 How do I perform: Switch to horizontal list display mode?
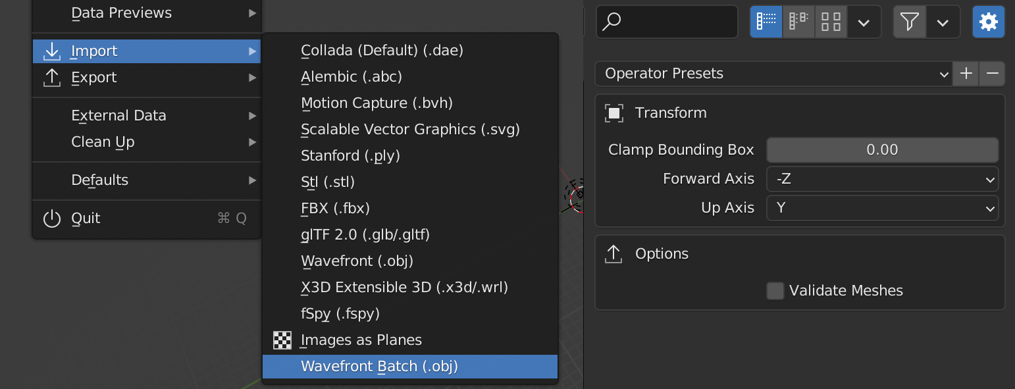(798, 22)
